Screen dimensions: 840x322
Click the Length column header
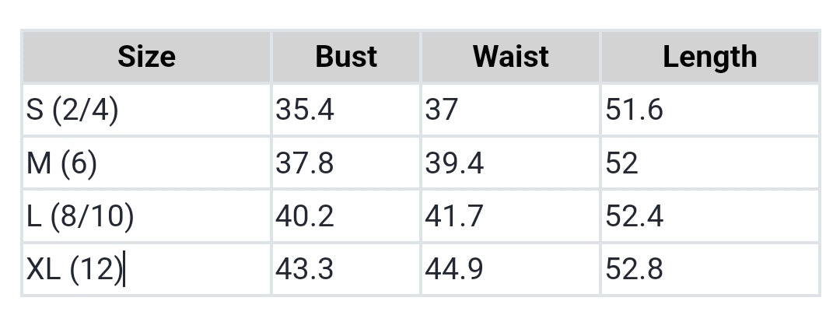tap(709, 57)
